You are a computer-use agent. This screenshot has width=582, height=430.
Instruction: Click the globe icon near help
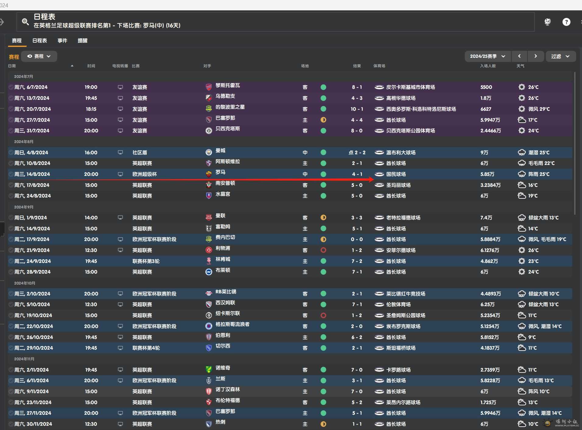(x=548, y=22)
